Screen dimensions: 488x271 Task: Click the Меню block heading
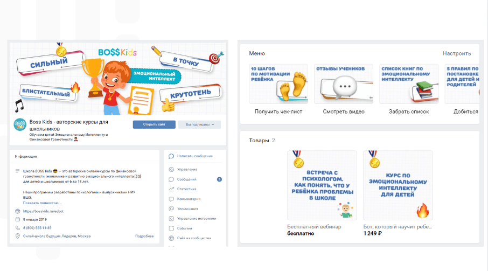tap(257, 53)
